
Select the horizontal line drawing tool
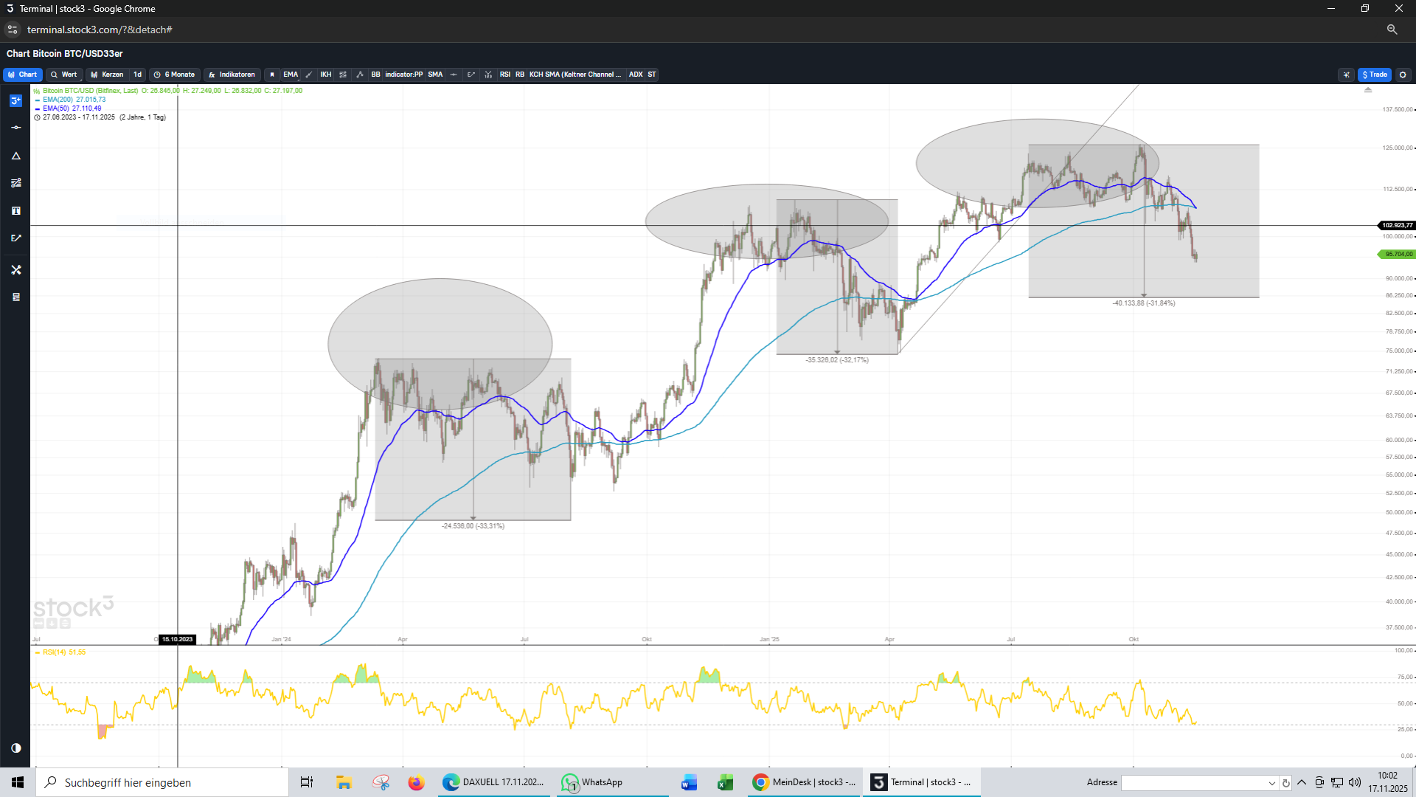pos(15,128)
